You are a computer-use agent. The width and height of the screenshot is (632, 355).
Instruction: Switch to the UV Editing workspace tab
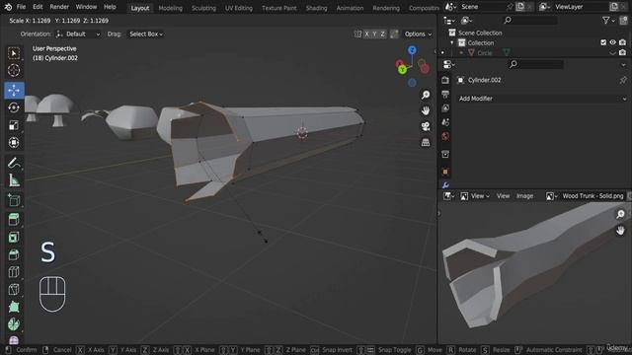click(239, 8)
